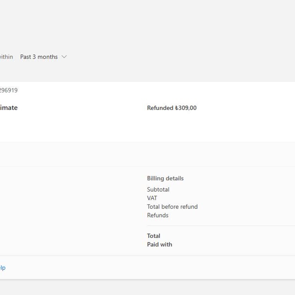
Task: Click the divider line above the Total row
Action: pos(219,225)
